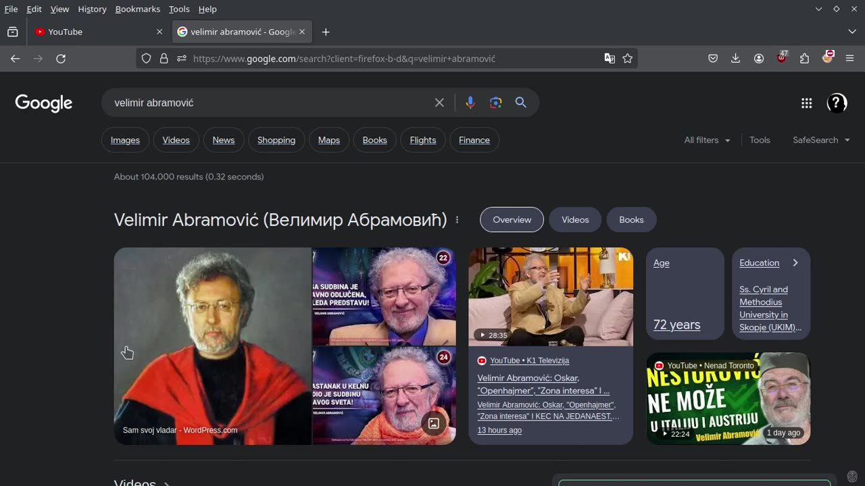The image size is (865, 486).
Task: Expand the All filters dropdown
Action: point(707,140)
